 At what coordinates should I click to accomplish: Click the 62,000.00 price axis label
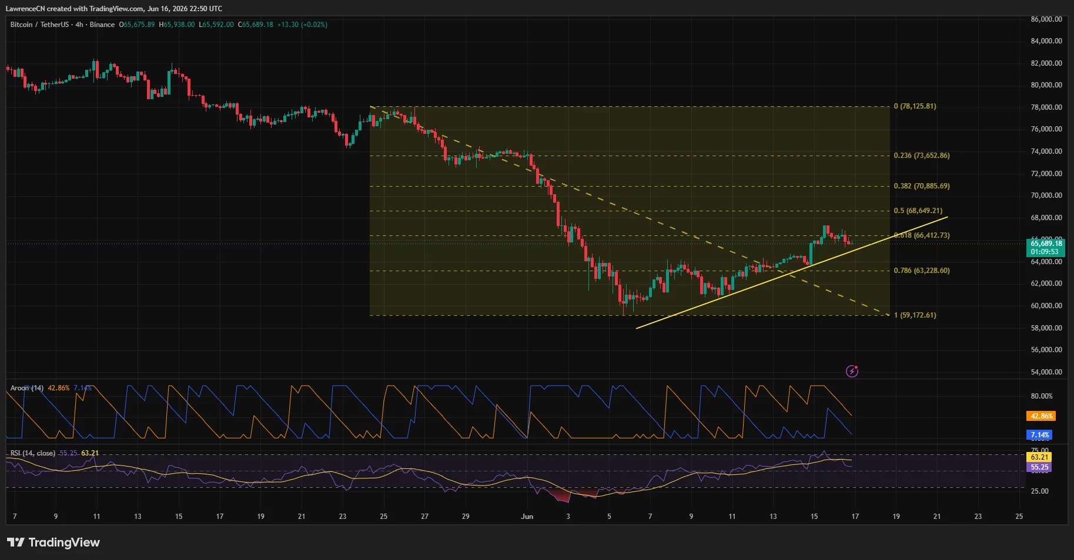1046,284
